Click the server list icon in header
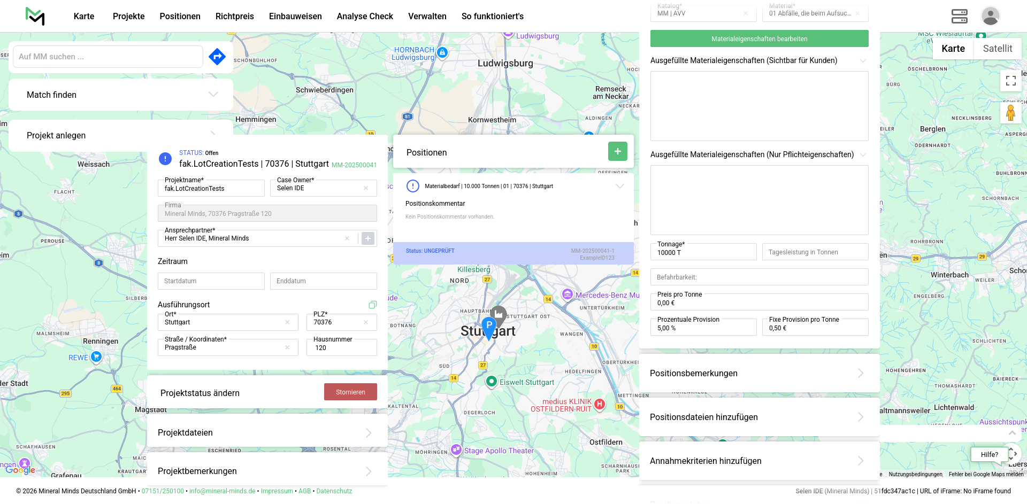The height and width of the screenshot is (504, 1027). click(959, 16)
